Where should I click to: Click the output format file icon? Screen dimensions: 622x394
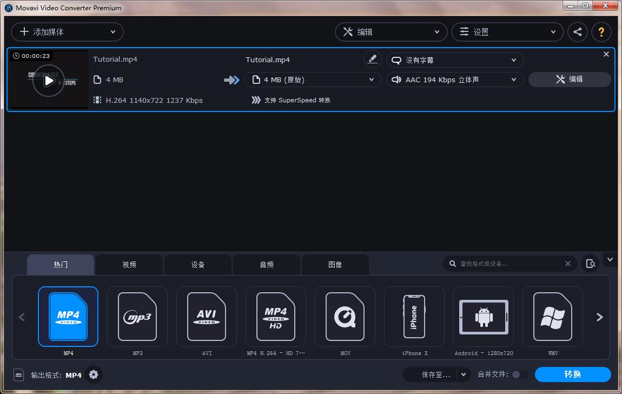point(18,375)
